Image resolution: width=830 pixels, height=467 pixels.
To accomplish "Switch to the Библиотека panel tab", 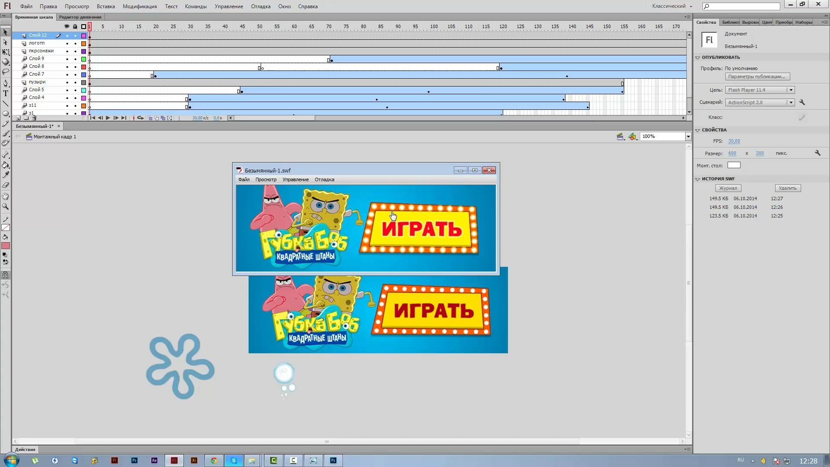I will [x=730, y=22].
